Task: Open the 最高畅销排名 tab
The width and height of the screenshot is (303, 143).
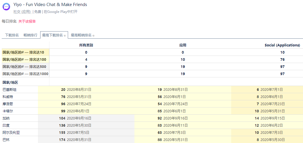Action: [x=81, y=35]
